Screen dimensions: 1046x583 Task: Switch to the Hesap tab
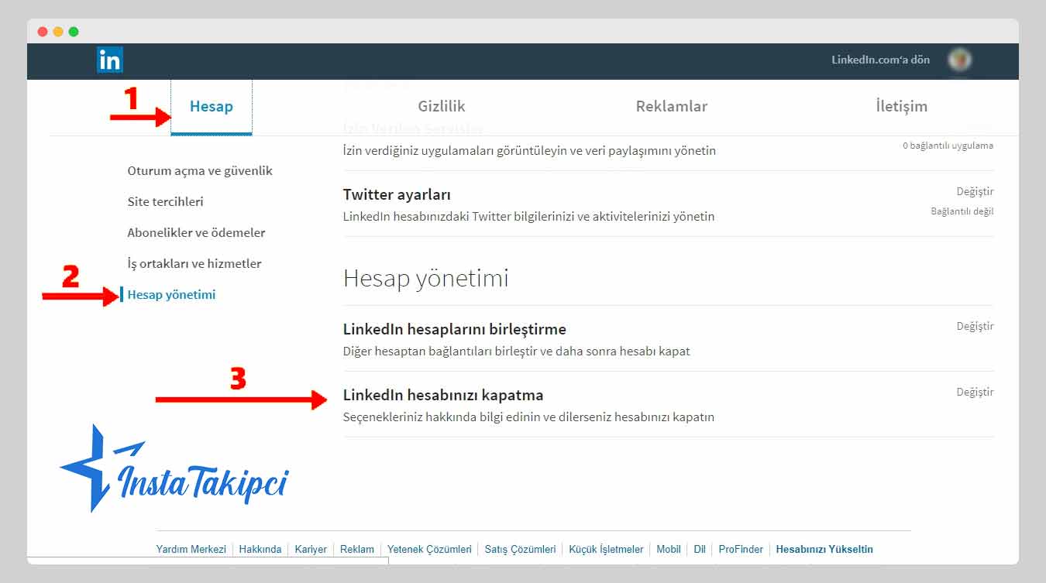point(212,107)
